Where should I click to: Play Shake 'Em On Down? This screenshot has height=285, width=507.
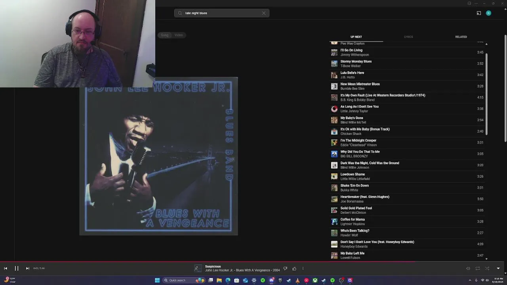click(x=407, y=188)
